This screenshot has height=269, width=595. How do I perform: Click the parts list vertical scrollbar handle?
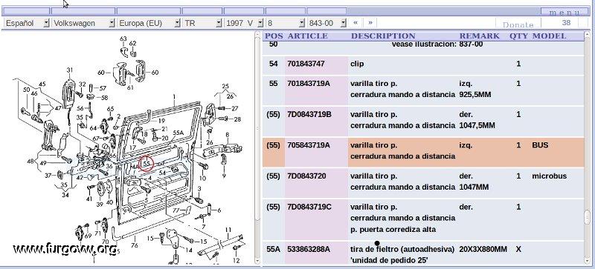click(x=588, y=218)
